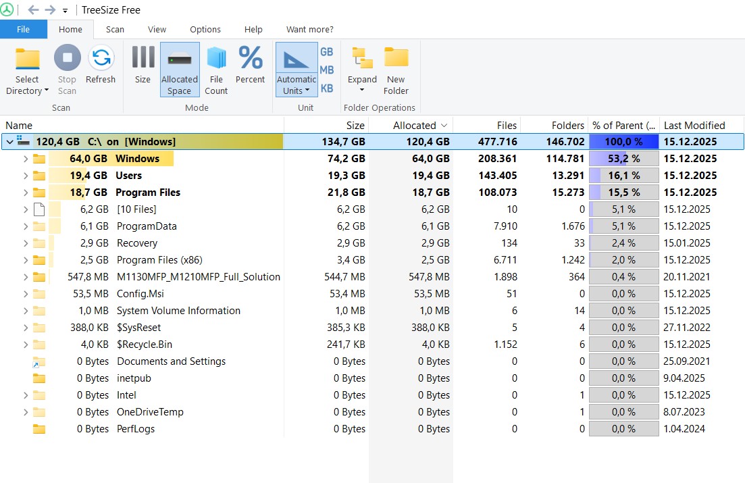The width and height of the screenshot is (745, 483).
Task: Click the 16,1 % bar for Users
Action: 624,176
